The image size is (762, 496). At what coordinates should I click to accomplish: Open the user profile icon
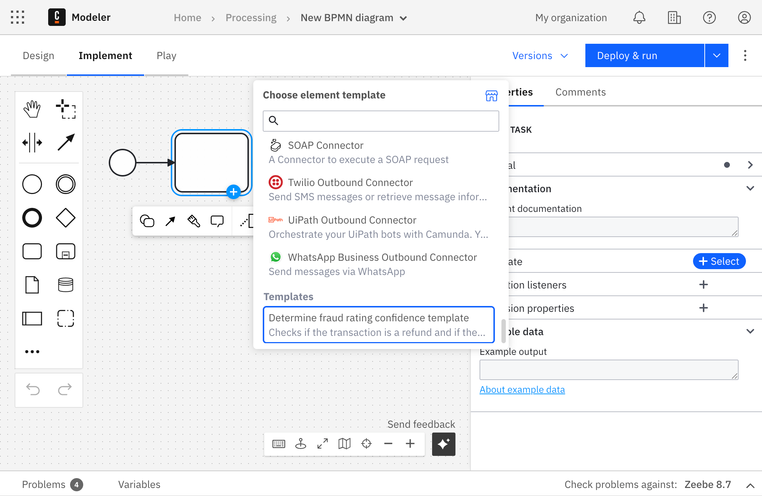(x=744, y=18)
